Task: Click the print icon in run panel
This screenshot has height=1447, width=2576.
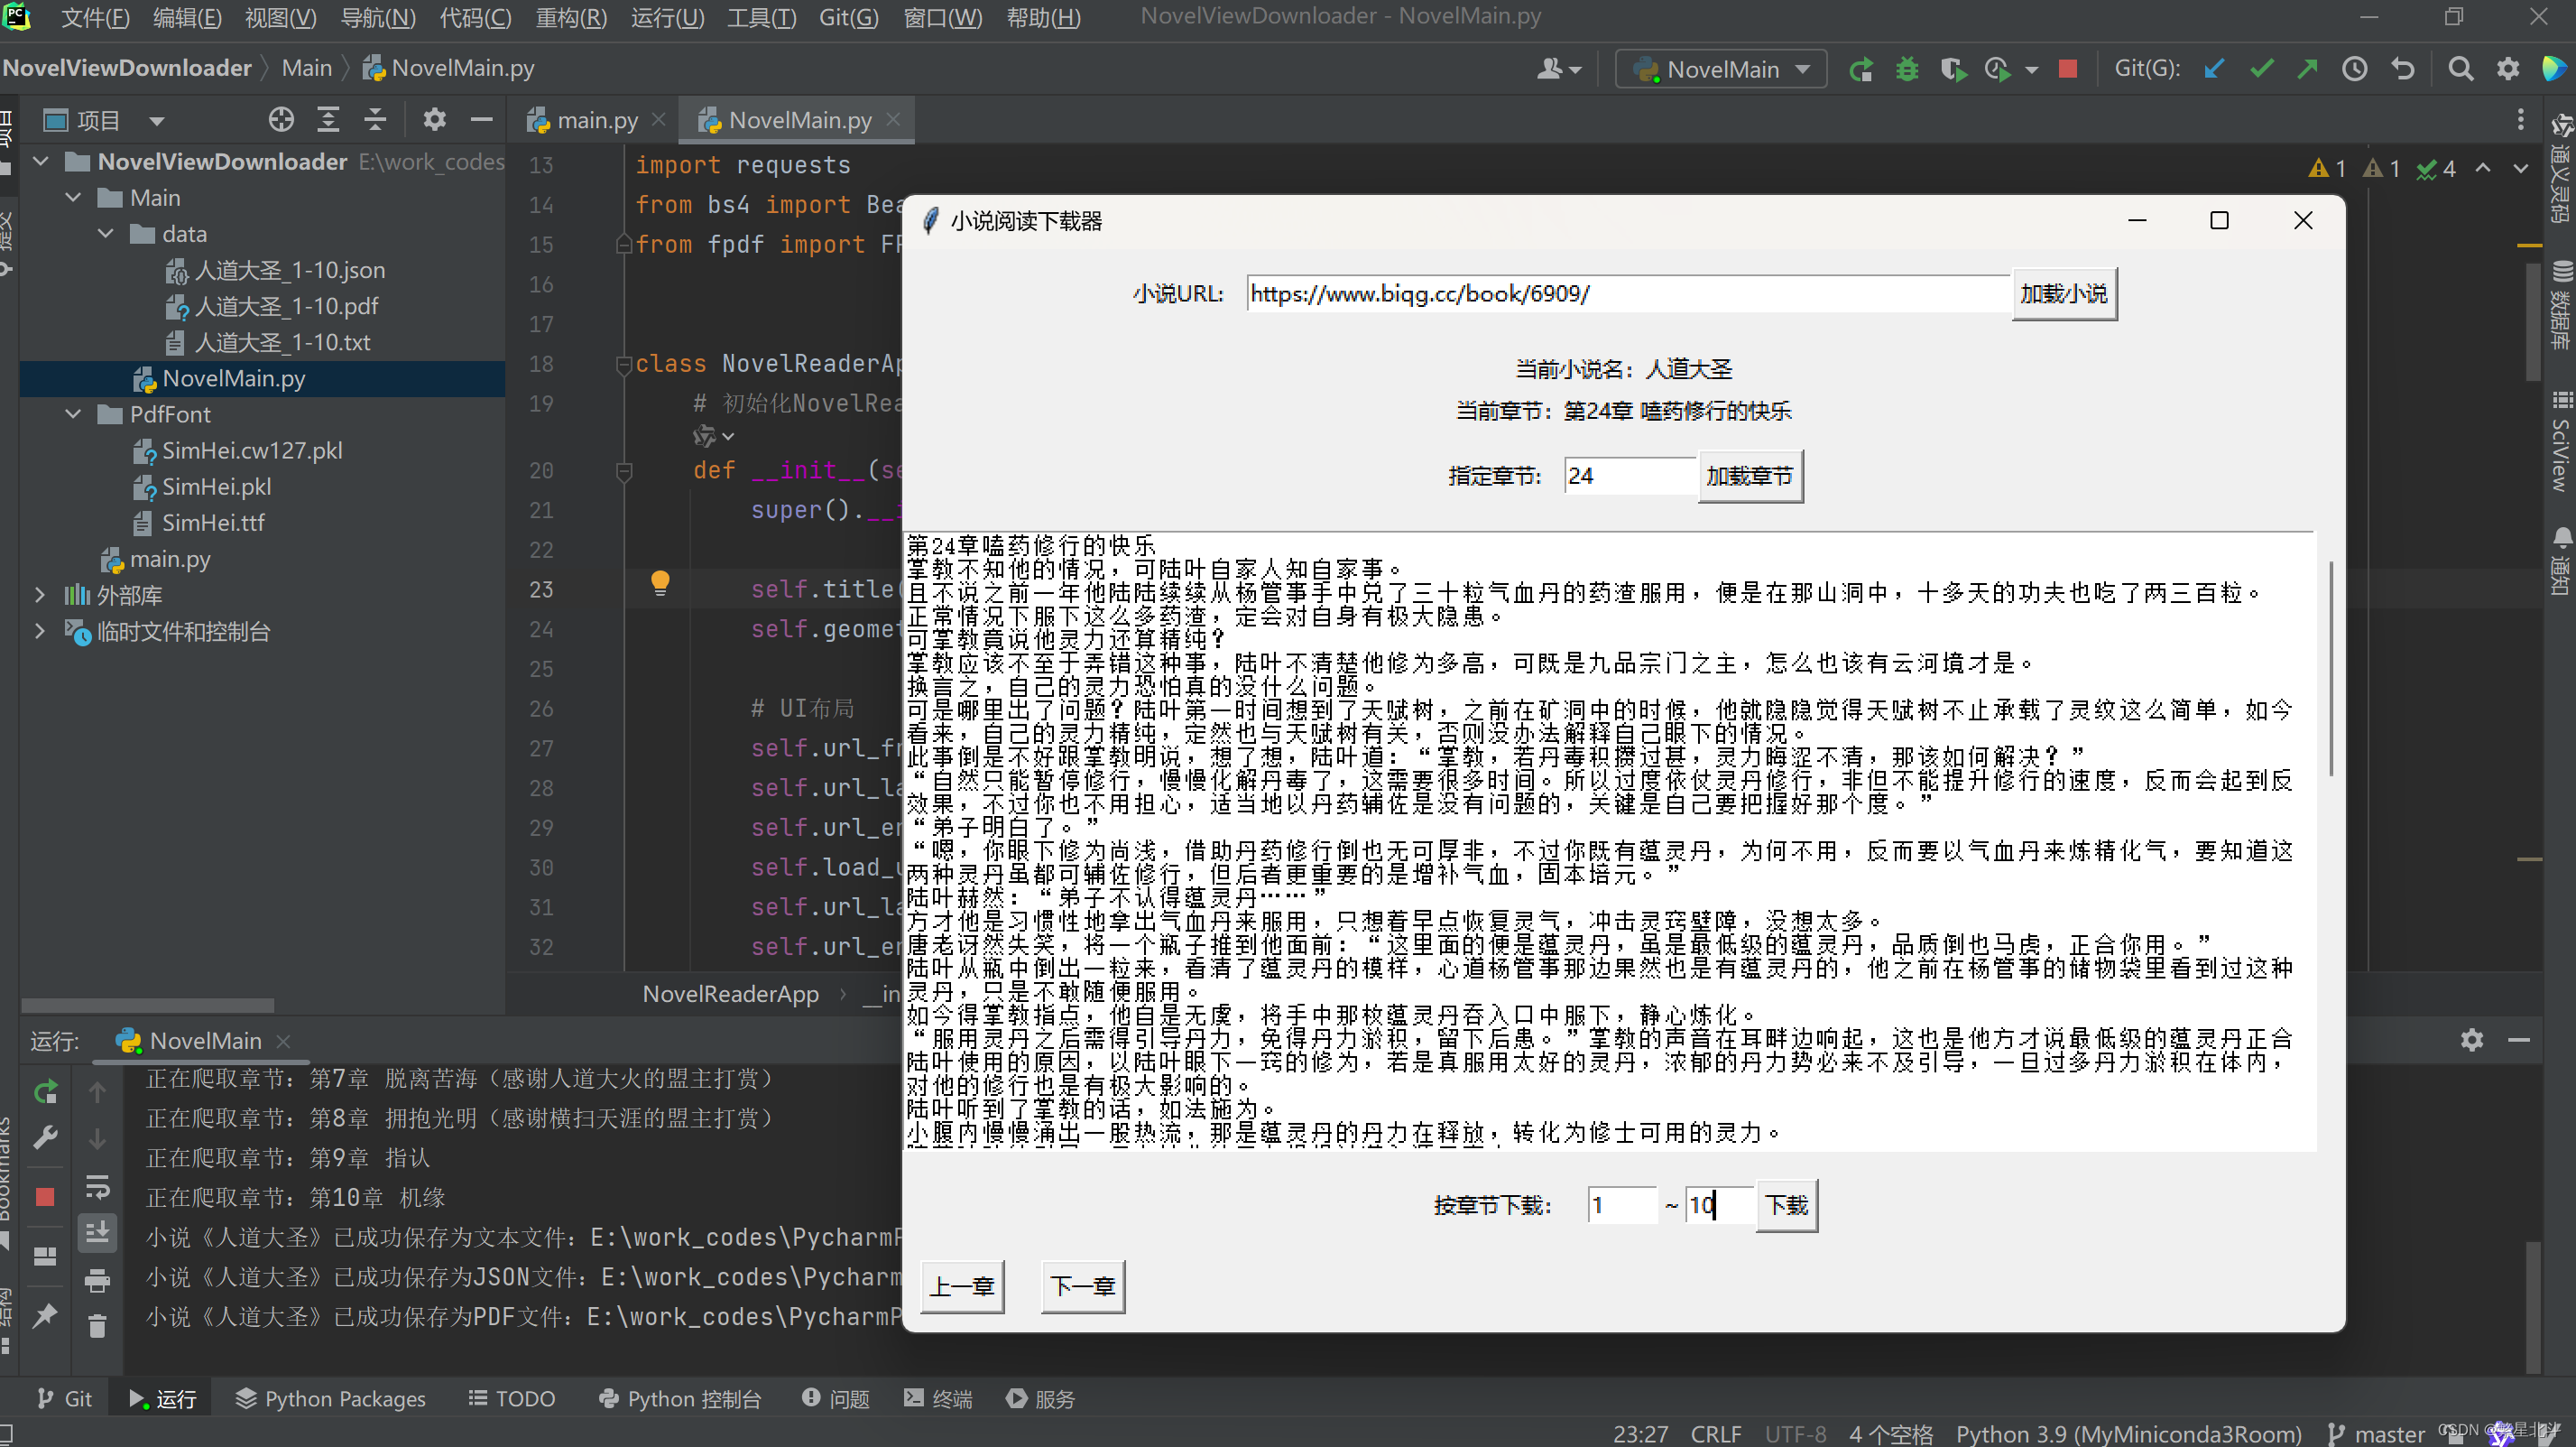Action: click(97, 1280)
